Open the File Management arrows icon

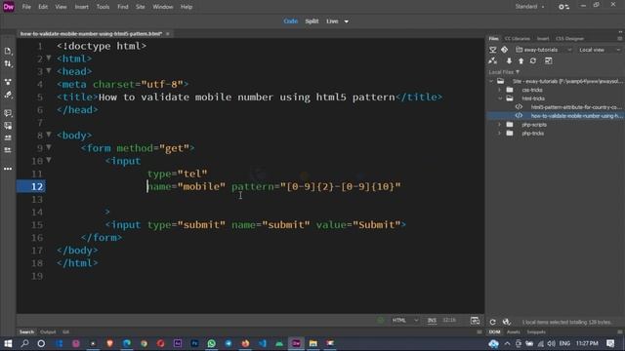click(x=8, y=63)
